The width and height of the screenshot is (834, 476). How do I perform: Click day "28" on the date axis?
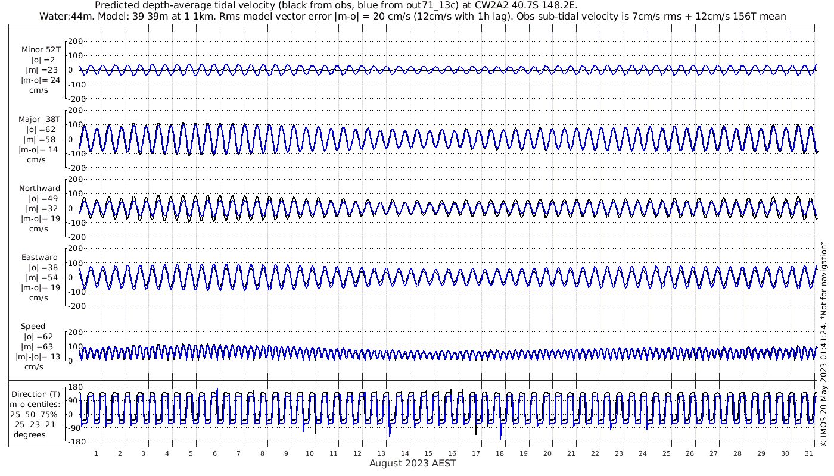coord(737,453)
